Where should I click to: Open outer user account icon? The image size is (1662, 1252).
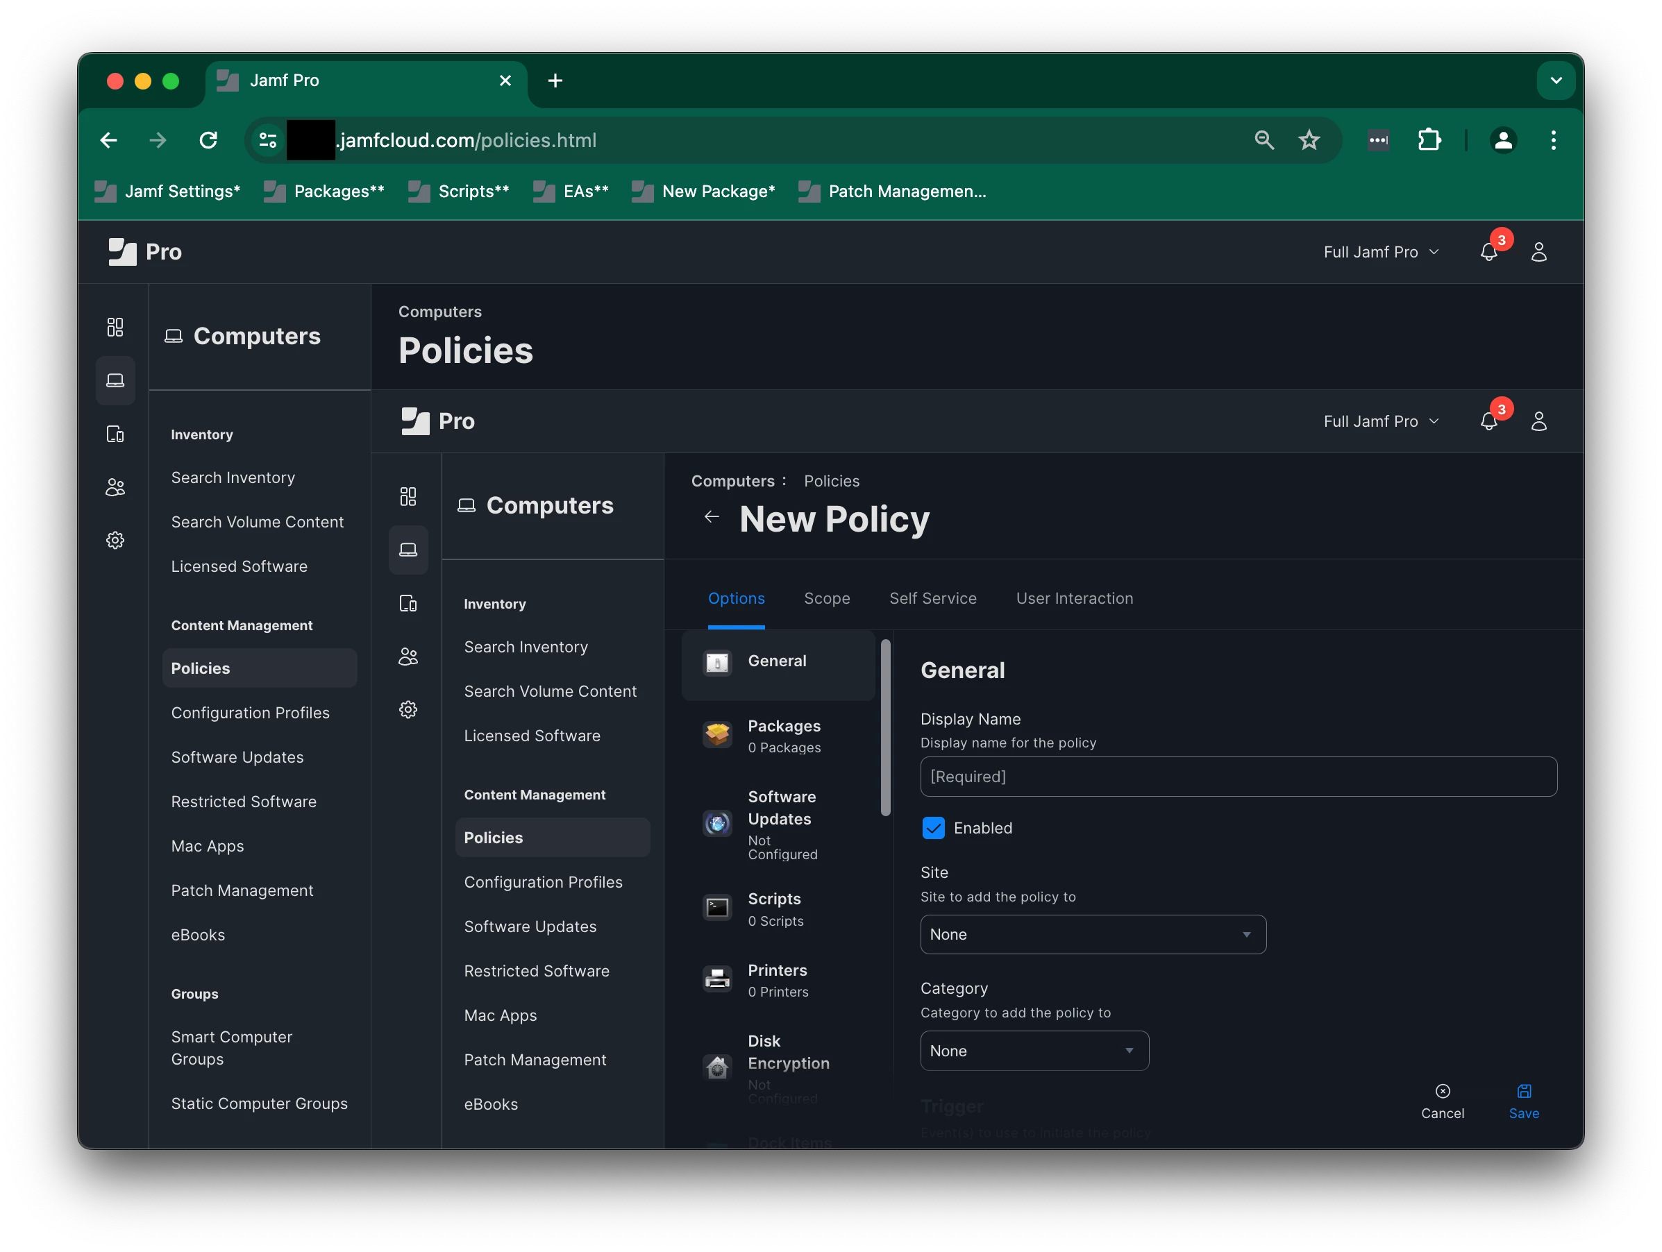[1538, 252]
